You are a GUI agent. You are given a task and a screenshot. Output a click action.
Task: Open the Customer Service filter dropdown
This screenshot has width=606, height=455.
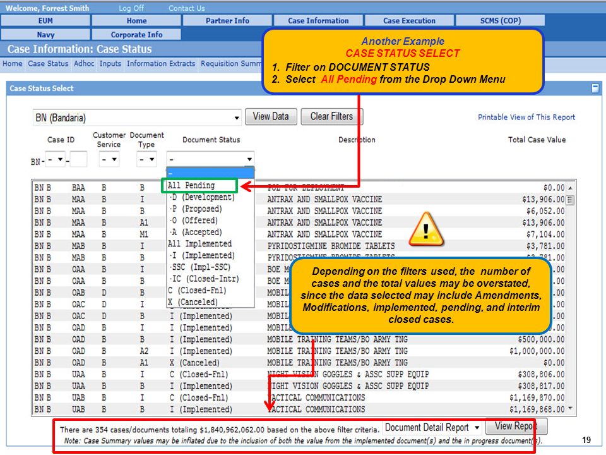coord(109,159)
